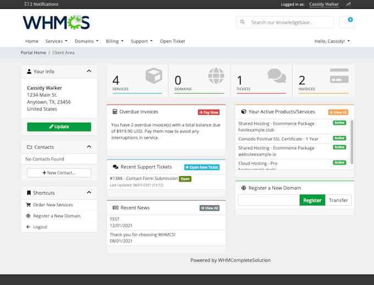Click Open New Ticket button

(202, 167)
